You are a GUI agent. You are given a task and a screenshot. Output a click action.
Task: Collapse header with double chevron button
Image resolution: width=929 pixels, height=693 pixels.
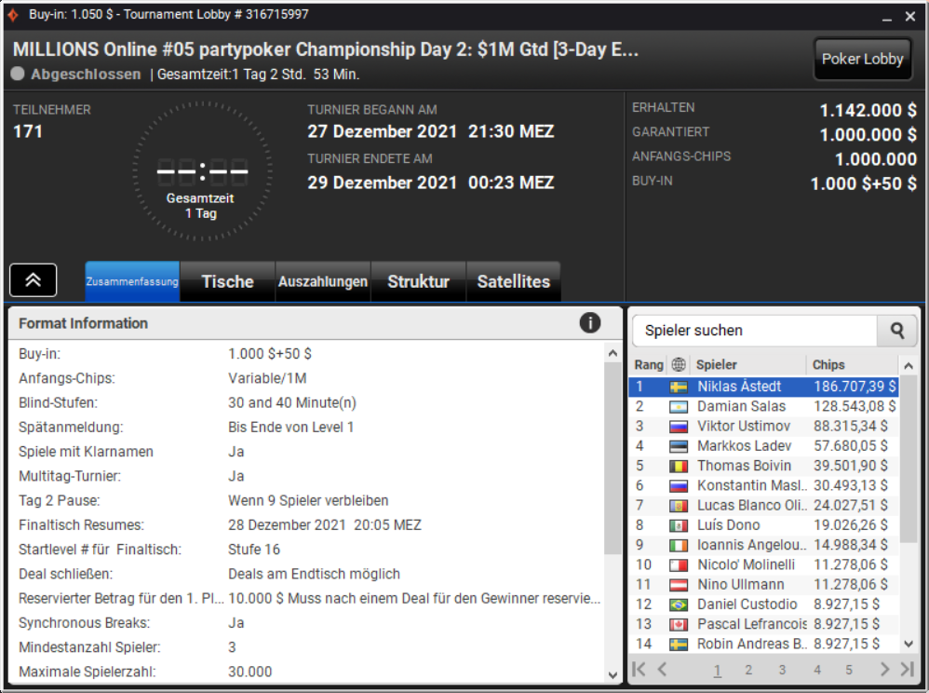(x=34, y=279)
